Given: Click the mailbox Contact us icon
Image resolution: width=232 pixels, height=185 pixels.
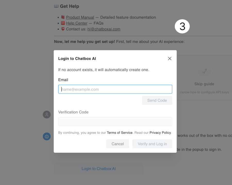Looking at the screenshot, I should 63,29.
